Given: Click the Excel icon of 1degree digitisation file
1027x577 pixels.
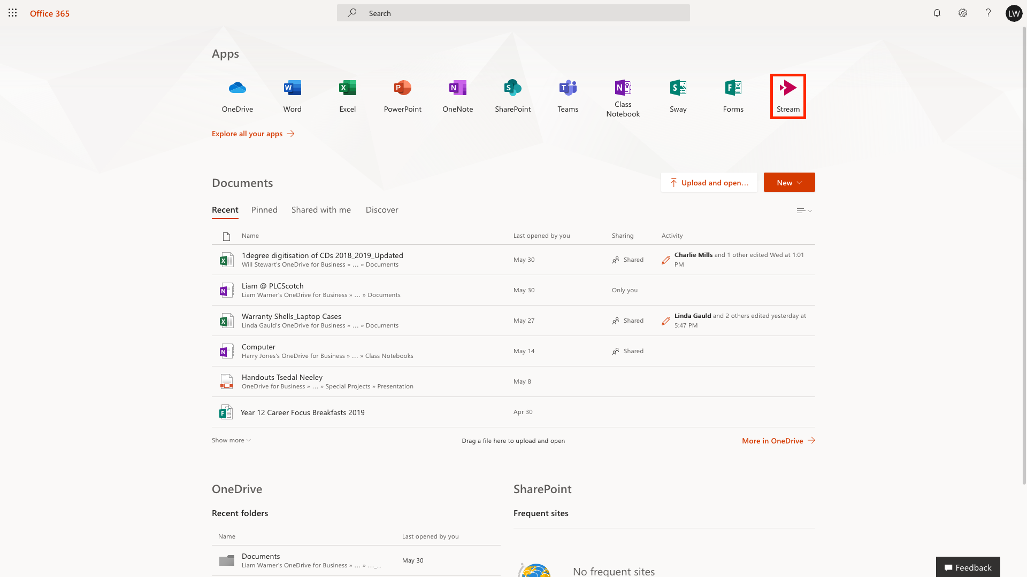Looking at the screenshot, I should coord(226,260).
